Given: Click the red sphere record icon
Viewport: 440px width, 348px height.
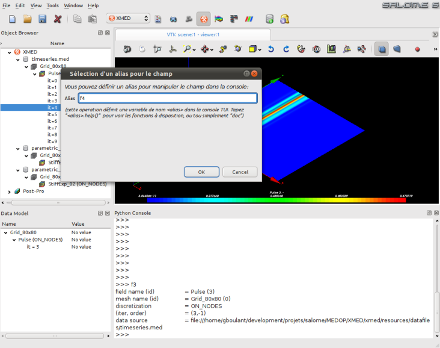Looking at the screenshot, I should point(417,49).
